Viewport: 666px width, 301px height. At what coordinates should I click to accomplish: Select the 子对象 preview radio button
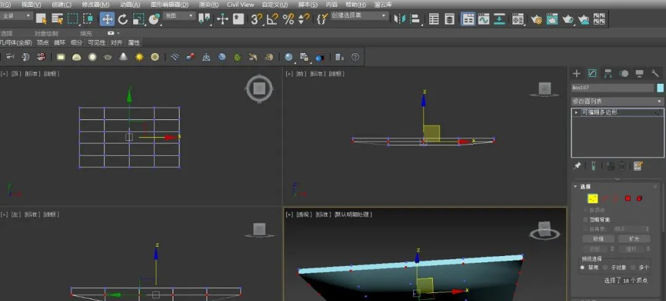pos(606,268)
